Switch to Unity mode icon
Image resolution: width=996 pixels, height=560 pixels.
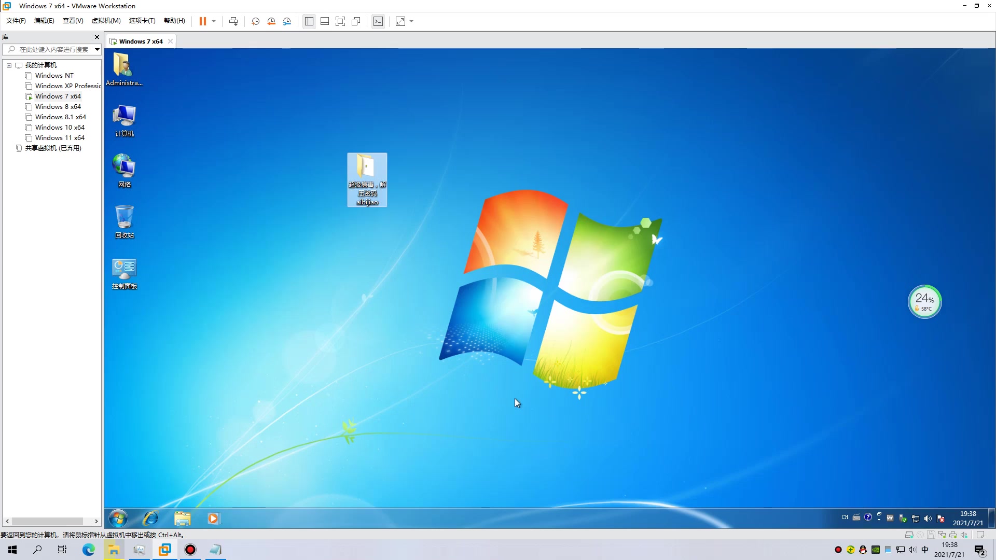[356, 21]
